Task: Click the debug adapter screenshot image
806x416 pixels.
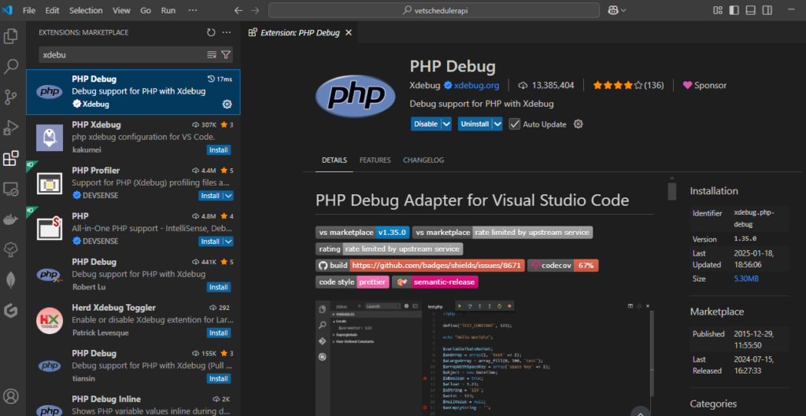Action: click(x=485, y=358)
